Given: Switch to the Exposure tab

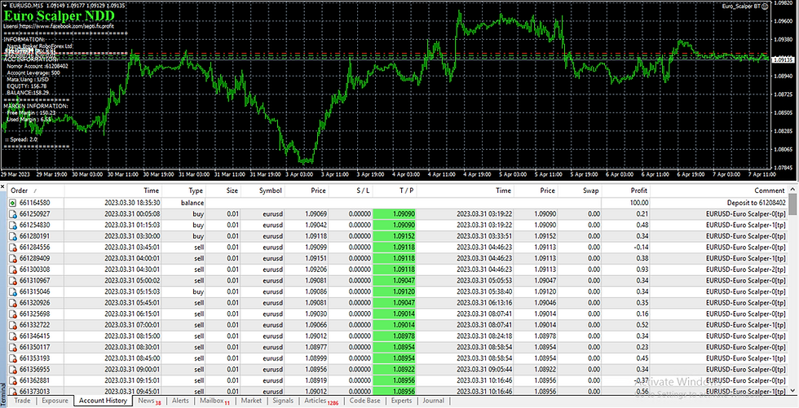Looking at the screenshot, I should (55, 401).
